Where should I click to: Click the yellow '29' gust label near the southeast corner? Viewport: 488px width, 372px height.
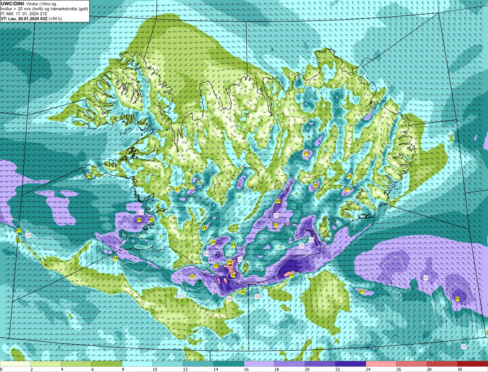click(x=457, y=299)
